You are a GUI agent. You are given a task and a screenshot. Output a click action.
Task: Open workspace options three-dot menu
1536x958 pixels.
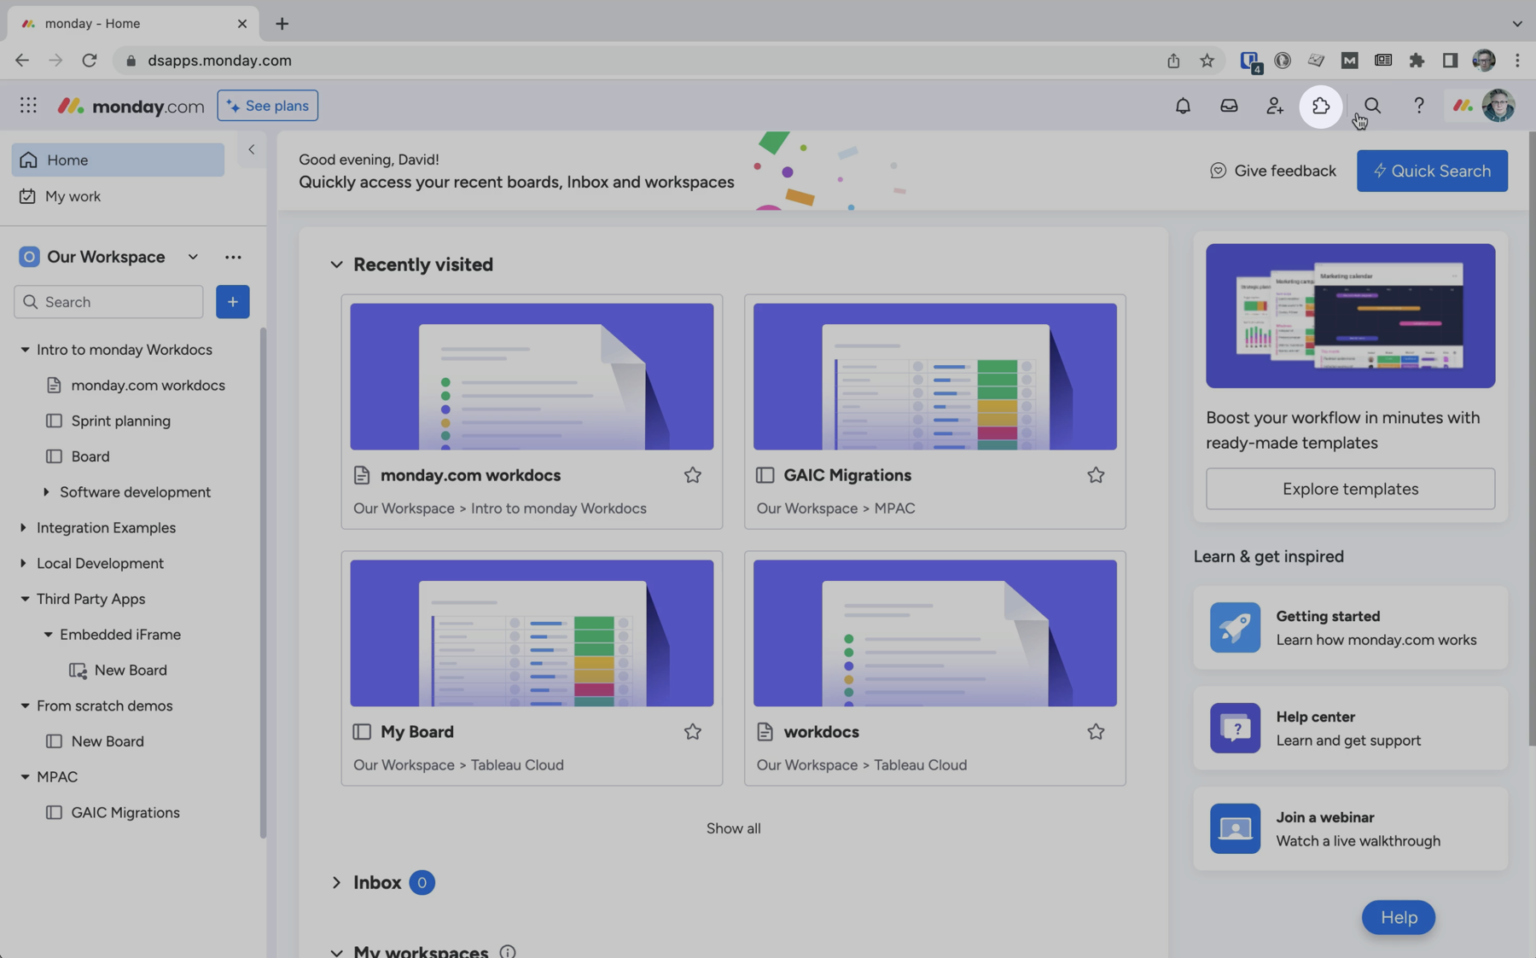(x=233, y=257)
